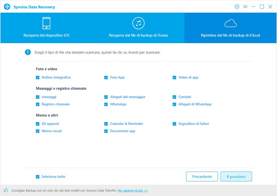Screen dimensions: 277x196
Task: Toggle the Video di app checkbox
Action: tap(175, 77)
